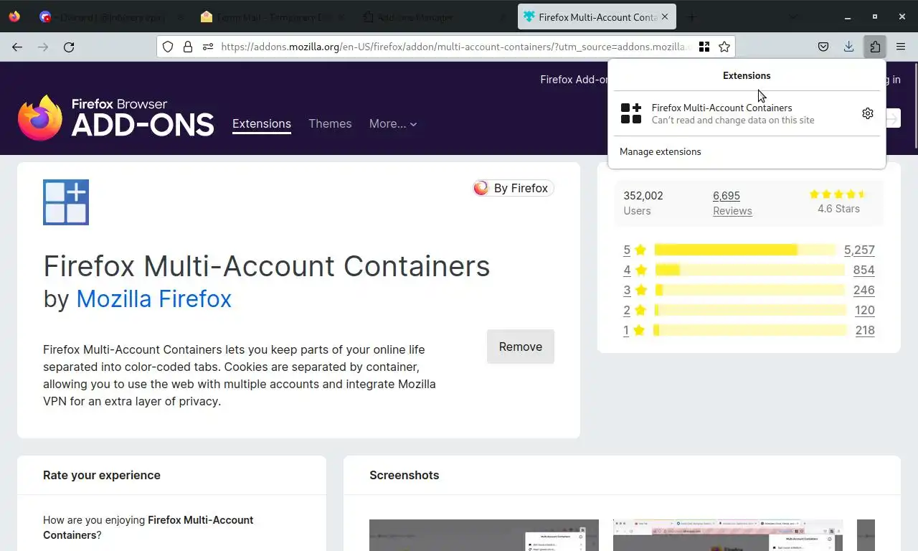This screenshot has width=918, height=551.
Task: Open the tracking protection shield icon
Action: pyautogui.click(x=168, y=47)
